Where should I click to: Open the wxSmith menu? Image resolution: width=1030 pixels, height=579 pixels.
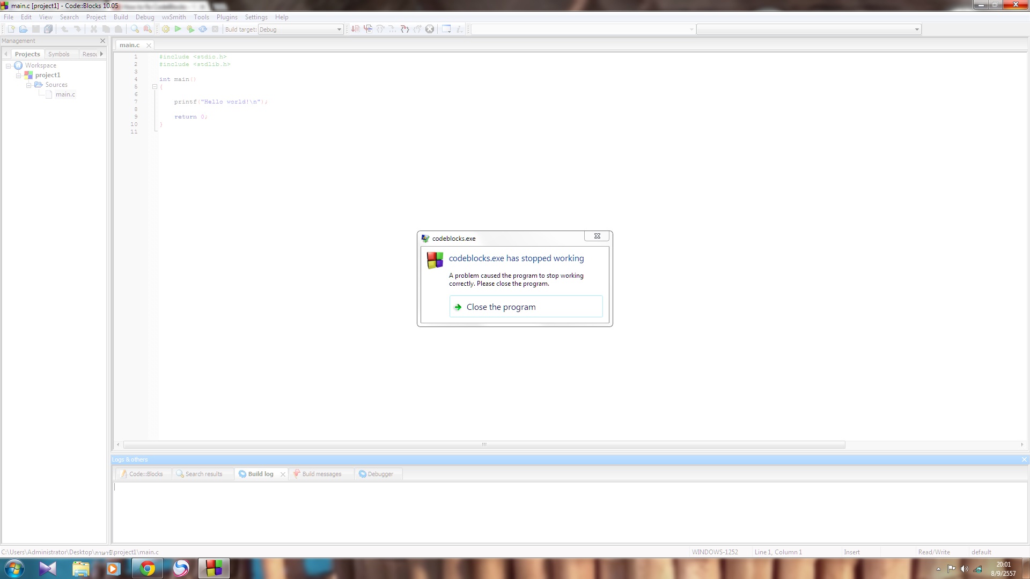click(174, 17)
